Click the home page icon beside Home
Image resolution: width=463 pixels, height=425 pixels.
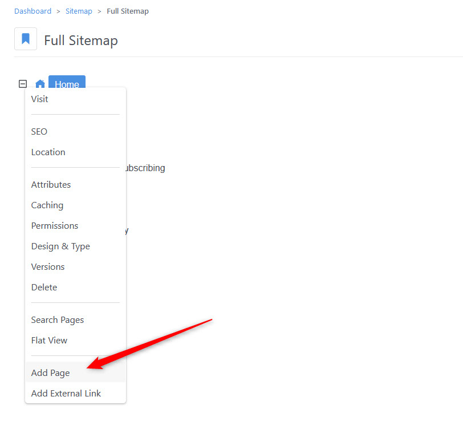point(40,84)
